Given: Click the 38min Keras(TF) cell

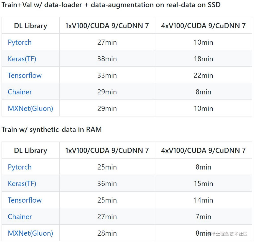Looking at the screenshot, I should tap(107, 59).
